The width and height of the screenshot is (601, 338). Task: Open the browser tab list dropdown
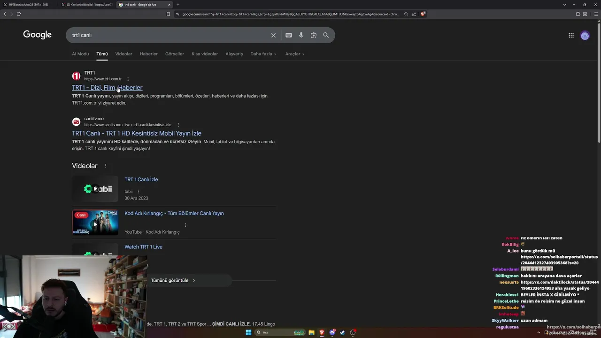tap(564, 5)
